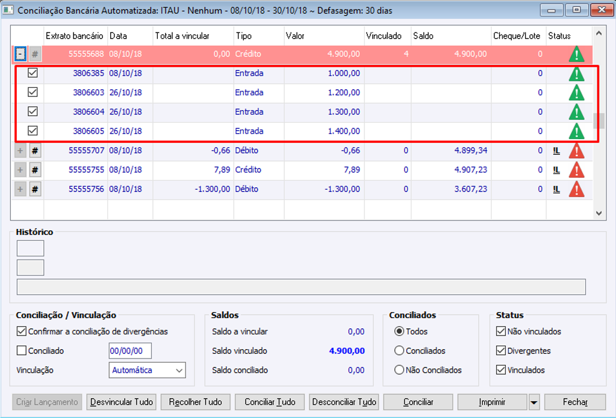Click the Desvincular Tudo button

pos(122,402)
